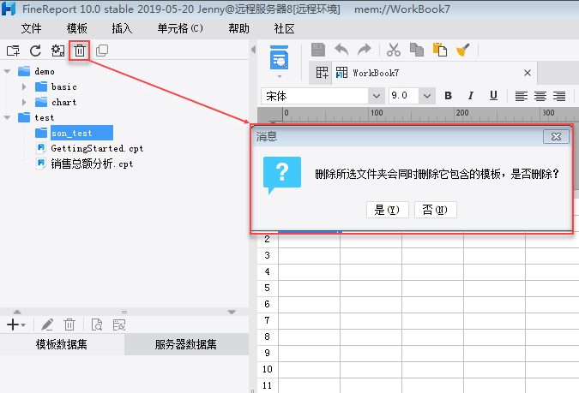Screen dimensions: 579x393
Task: Collapse the demo folder
Action: click(8, 71)
